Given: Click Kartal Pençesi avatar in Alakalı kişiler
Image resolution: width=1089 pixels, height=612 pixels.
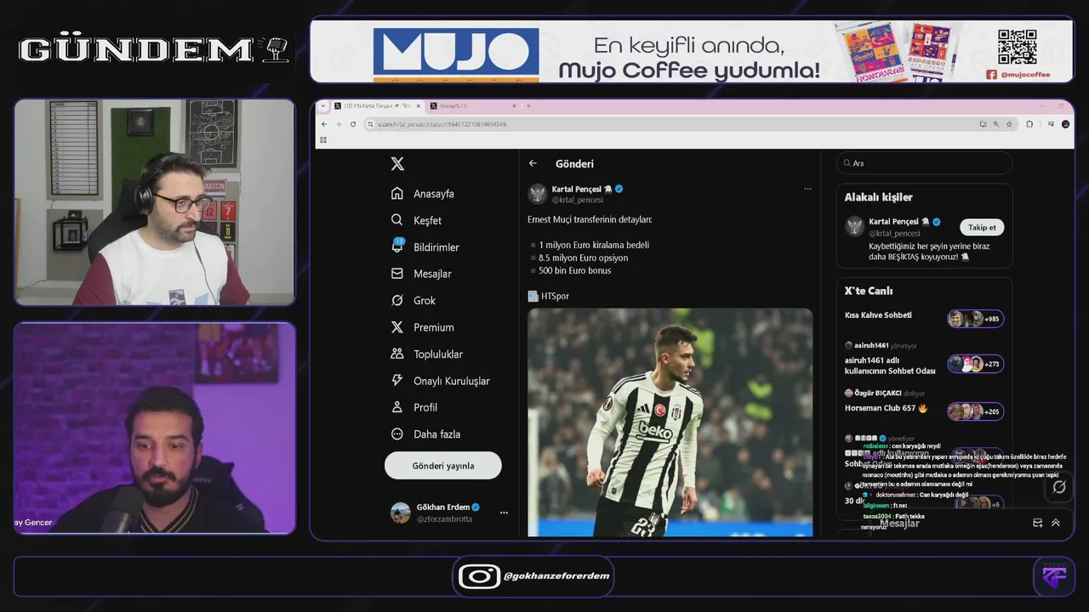Looking at the screenshot, I should click(x=854, y=226).
